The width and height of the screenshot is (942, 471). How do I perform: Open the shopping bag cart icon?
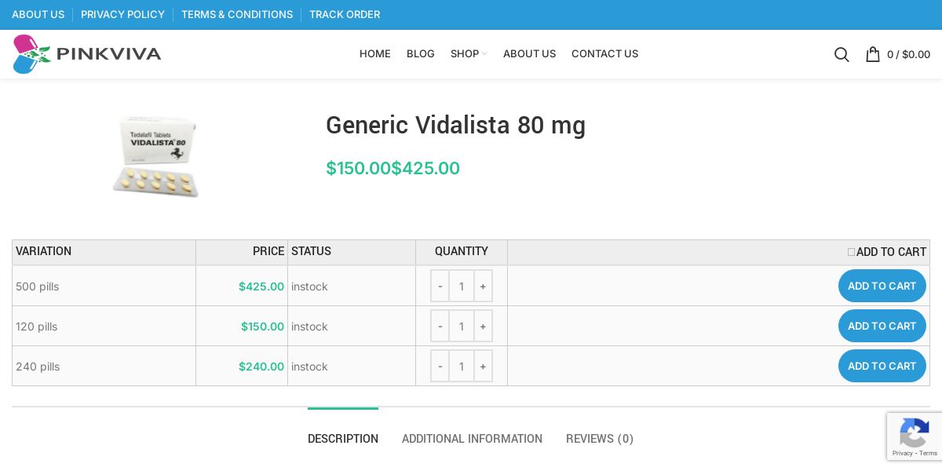tap(873, 54)
